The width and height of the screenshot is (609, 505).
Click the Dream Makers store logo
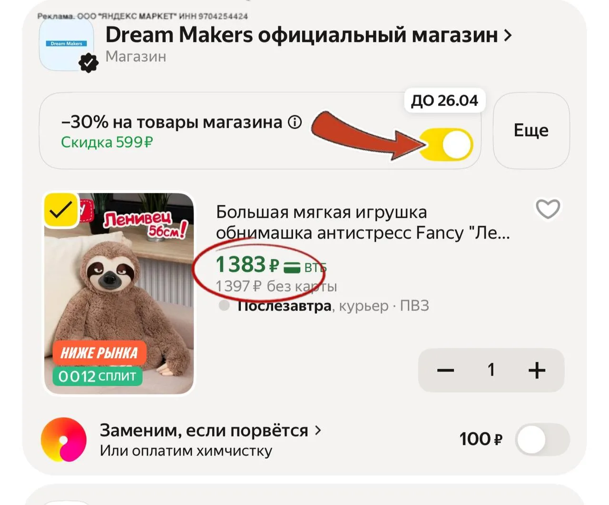[66, 44]
